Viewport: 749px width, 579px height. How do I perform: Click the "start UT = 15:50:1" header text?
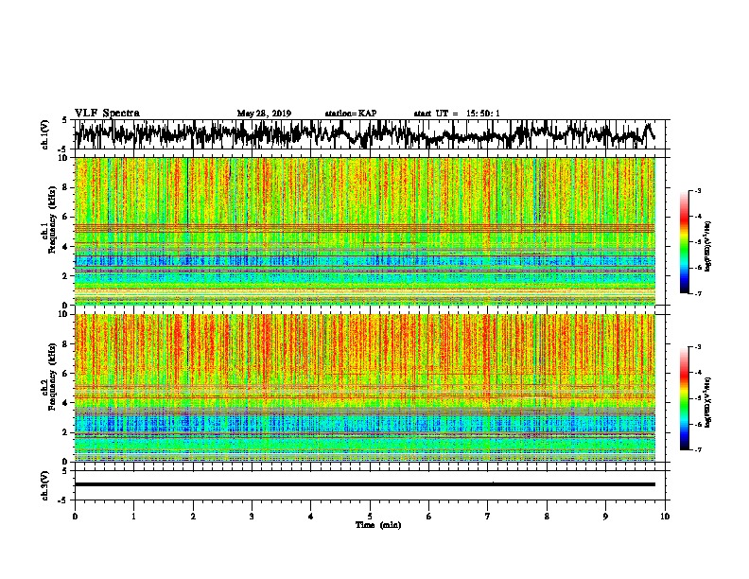pos(457,114)
